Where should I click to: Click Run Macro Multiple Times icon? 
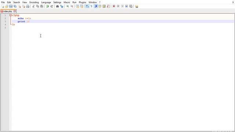pyautogui.click(x=127, y=6)
